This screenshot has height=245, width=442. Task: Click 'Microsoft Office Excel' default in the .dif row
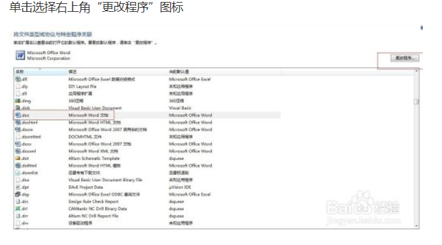coord(190,79)
